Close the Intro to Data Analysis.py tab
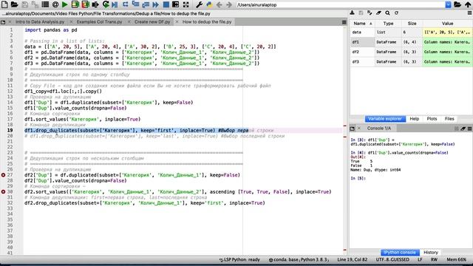Screen dimensions: 473x266 tap(10, 21)
